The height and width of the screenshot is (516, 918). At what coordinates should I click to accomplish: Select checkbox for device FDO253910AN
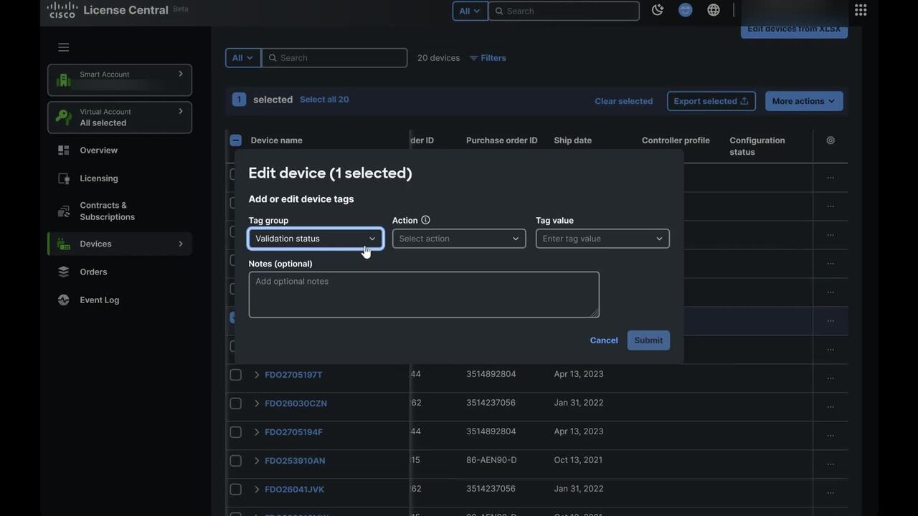point(236,461)
